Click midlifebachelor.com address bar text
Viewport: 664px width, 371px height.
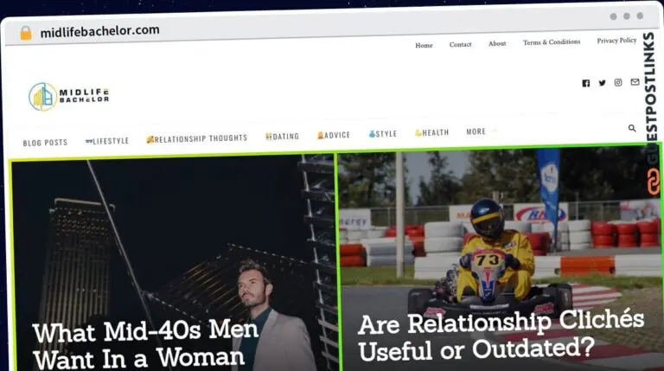click(x=100, y=31)
